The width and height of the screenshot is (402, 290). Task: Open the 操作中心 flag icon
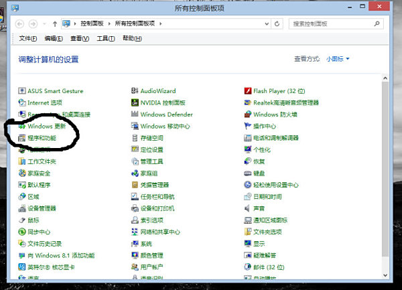pyautogui.click(x=248, y=126)
